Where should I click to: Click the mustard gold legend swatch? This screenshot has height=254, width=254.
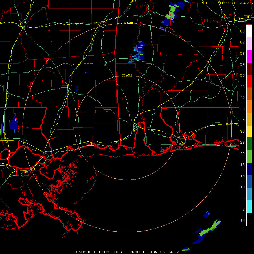[x=249, y=119]
